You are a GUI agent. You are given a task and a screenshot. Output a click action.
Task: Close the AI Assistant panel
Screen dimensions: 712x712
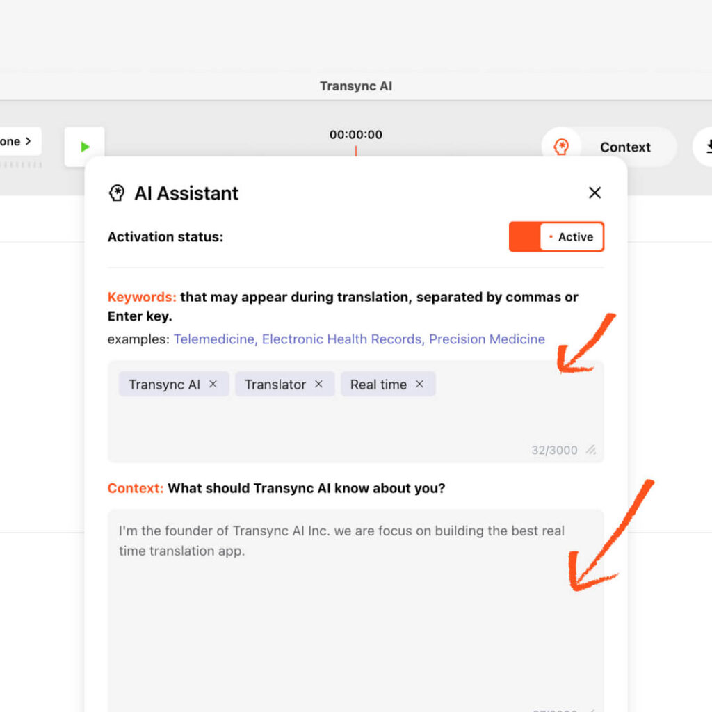594,193
